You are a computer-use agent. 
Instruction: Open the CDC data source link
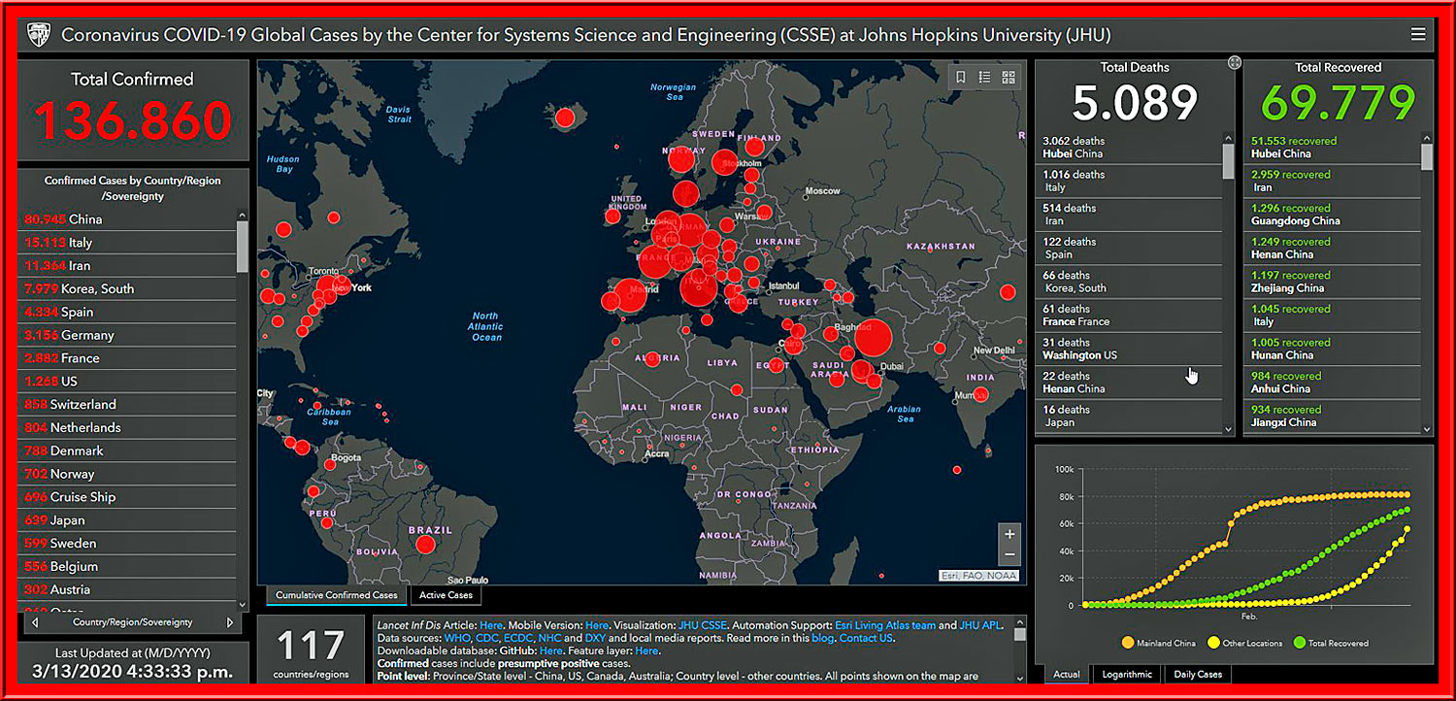coord(488,638)
